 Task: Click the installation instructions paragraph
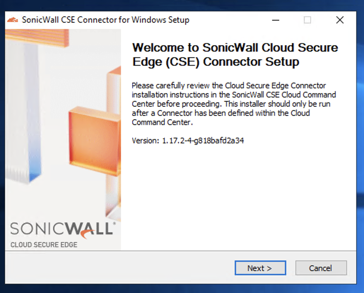234,104
